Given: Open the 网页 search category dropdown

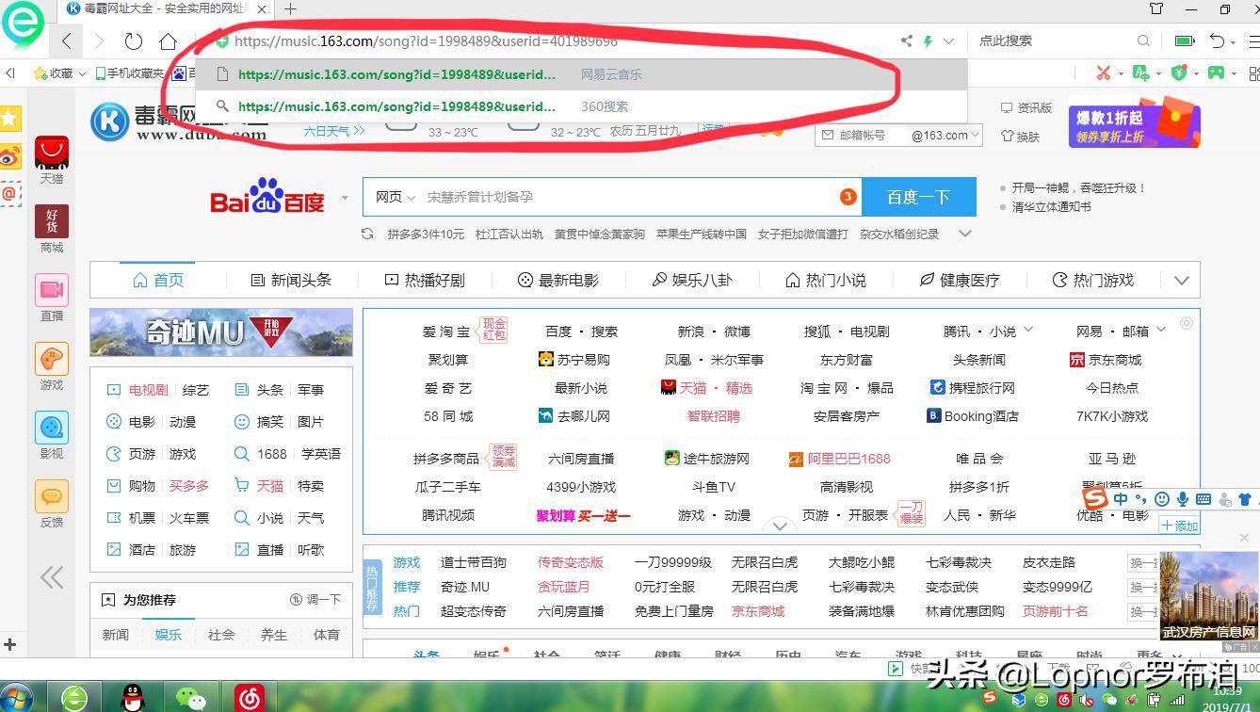Looking at the screenshot, I should coord(394,197).
